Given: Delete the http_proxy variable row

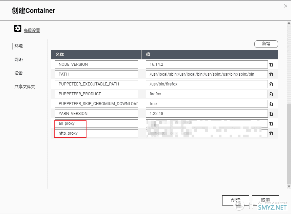Looking at the screenshot, I should pyautogui.click(x=271, y=134).
